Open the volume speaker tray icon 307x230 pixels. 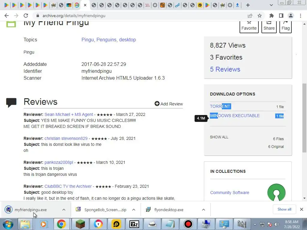[277, 224]
